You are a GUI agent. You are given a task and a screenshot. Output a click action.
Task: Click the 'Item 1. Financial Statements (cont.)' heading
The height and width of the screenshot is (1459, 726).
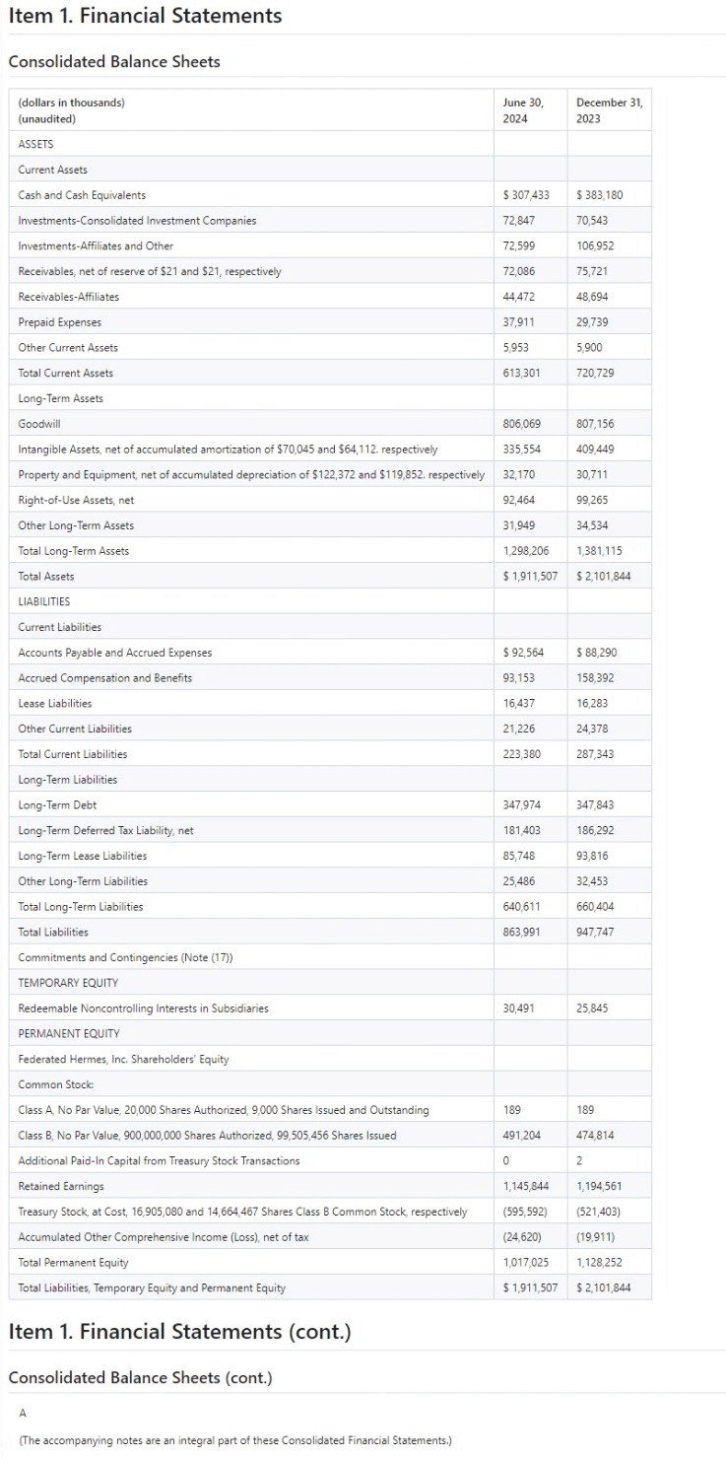tap(179, 1332)
